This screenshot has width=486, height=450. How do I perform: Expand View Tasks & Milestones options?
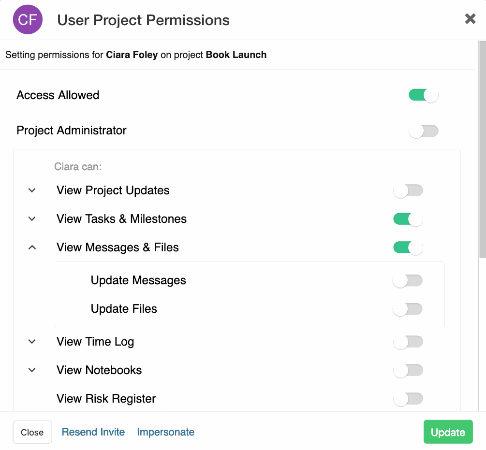32,218
